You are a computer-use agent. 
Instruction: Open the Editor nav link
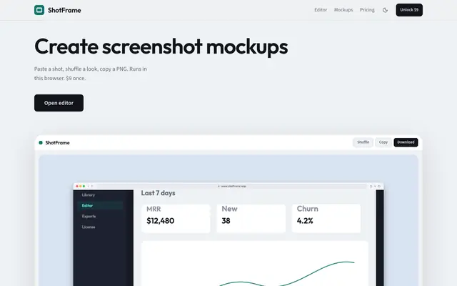coord(321,10)
